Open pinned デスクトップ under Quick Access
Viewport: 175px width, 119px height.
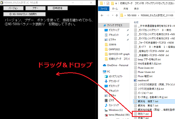point(114,30)
